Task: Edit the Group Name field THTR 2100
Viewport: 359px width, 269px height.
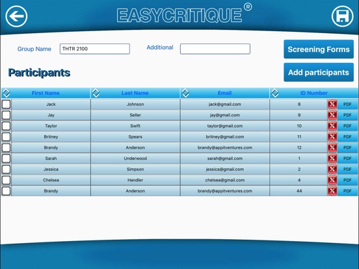Action: pyautogui.click(x=95, y=49)
